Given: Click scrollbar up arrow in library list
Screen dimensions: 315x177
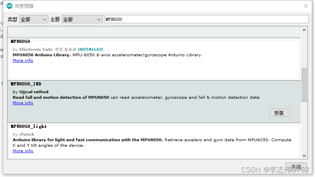Looking at the screenshot, I should [304, 30].
